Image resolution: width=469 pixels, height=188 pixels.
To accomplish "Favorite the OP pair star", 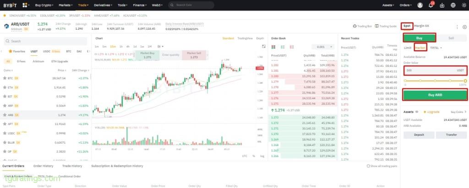I will pos(5,151).
